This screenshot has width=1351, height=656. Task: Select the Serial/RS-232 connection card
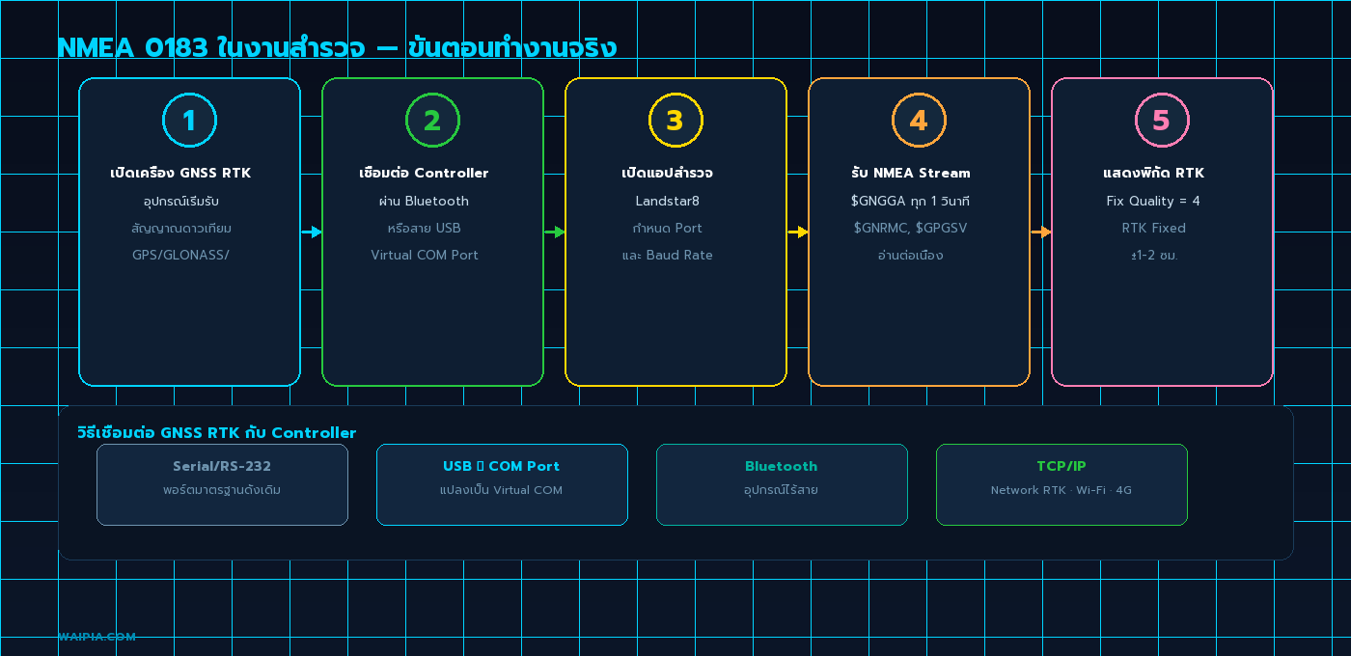[222, 484]
